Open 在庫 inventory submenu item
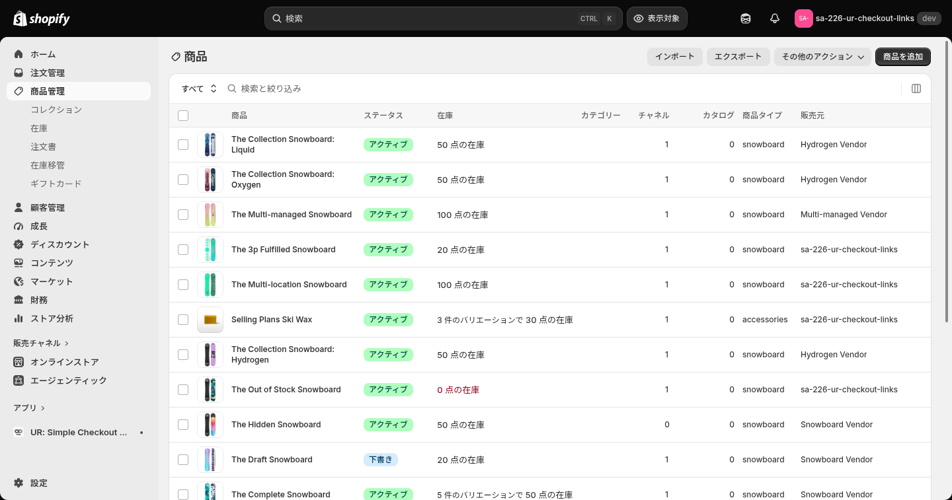 coord(39,128)
